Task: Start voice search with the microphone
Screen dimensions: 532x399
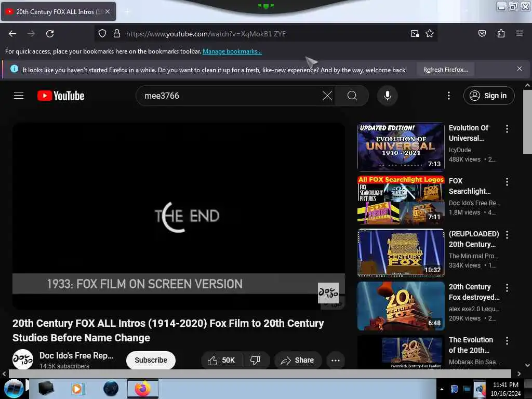Action: tap(388, 96)
